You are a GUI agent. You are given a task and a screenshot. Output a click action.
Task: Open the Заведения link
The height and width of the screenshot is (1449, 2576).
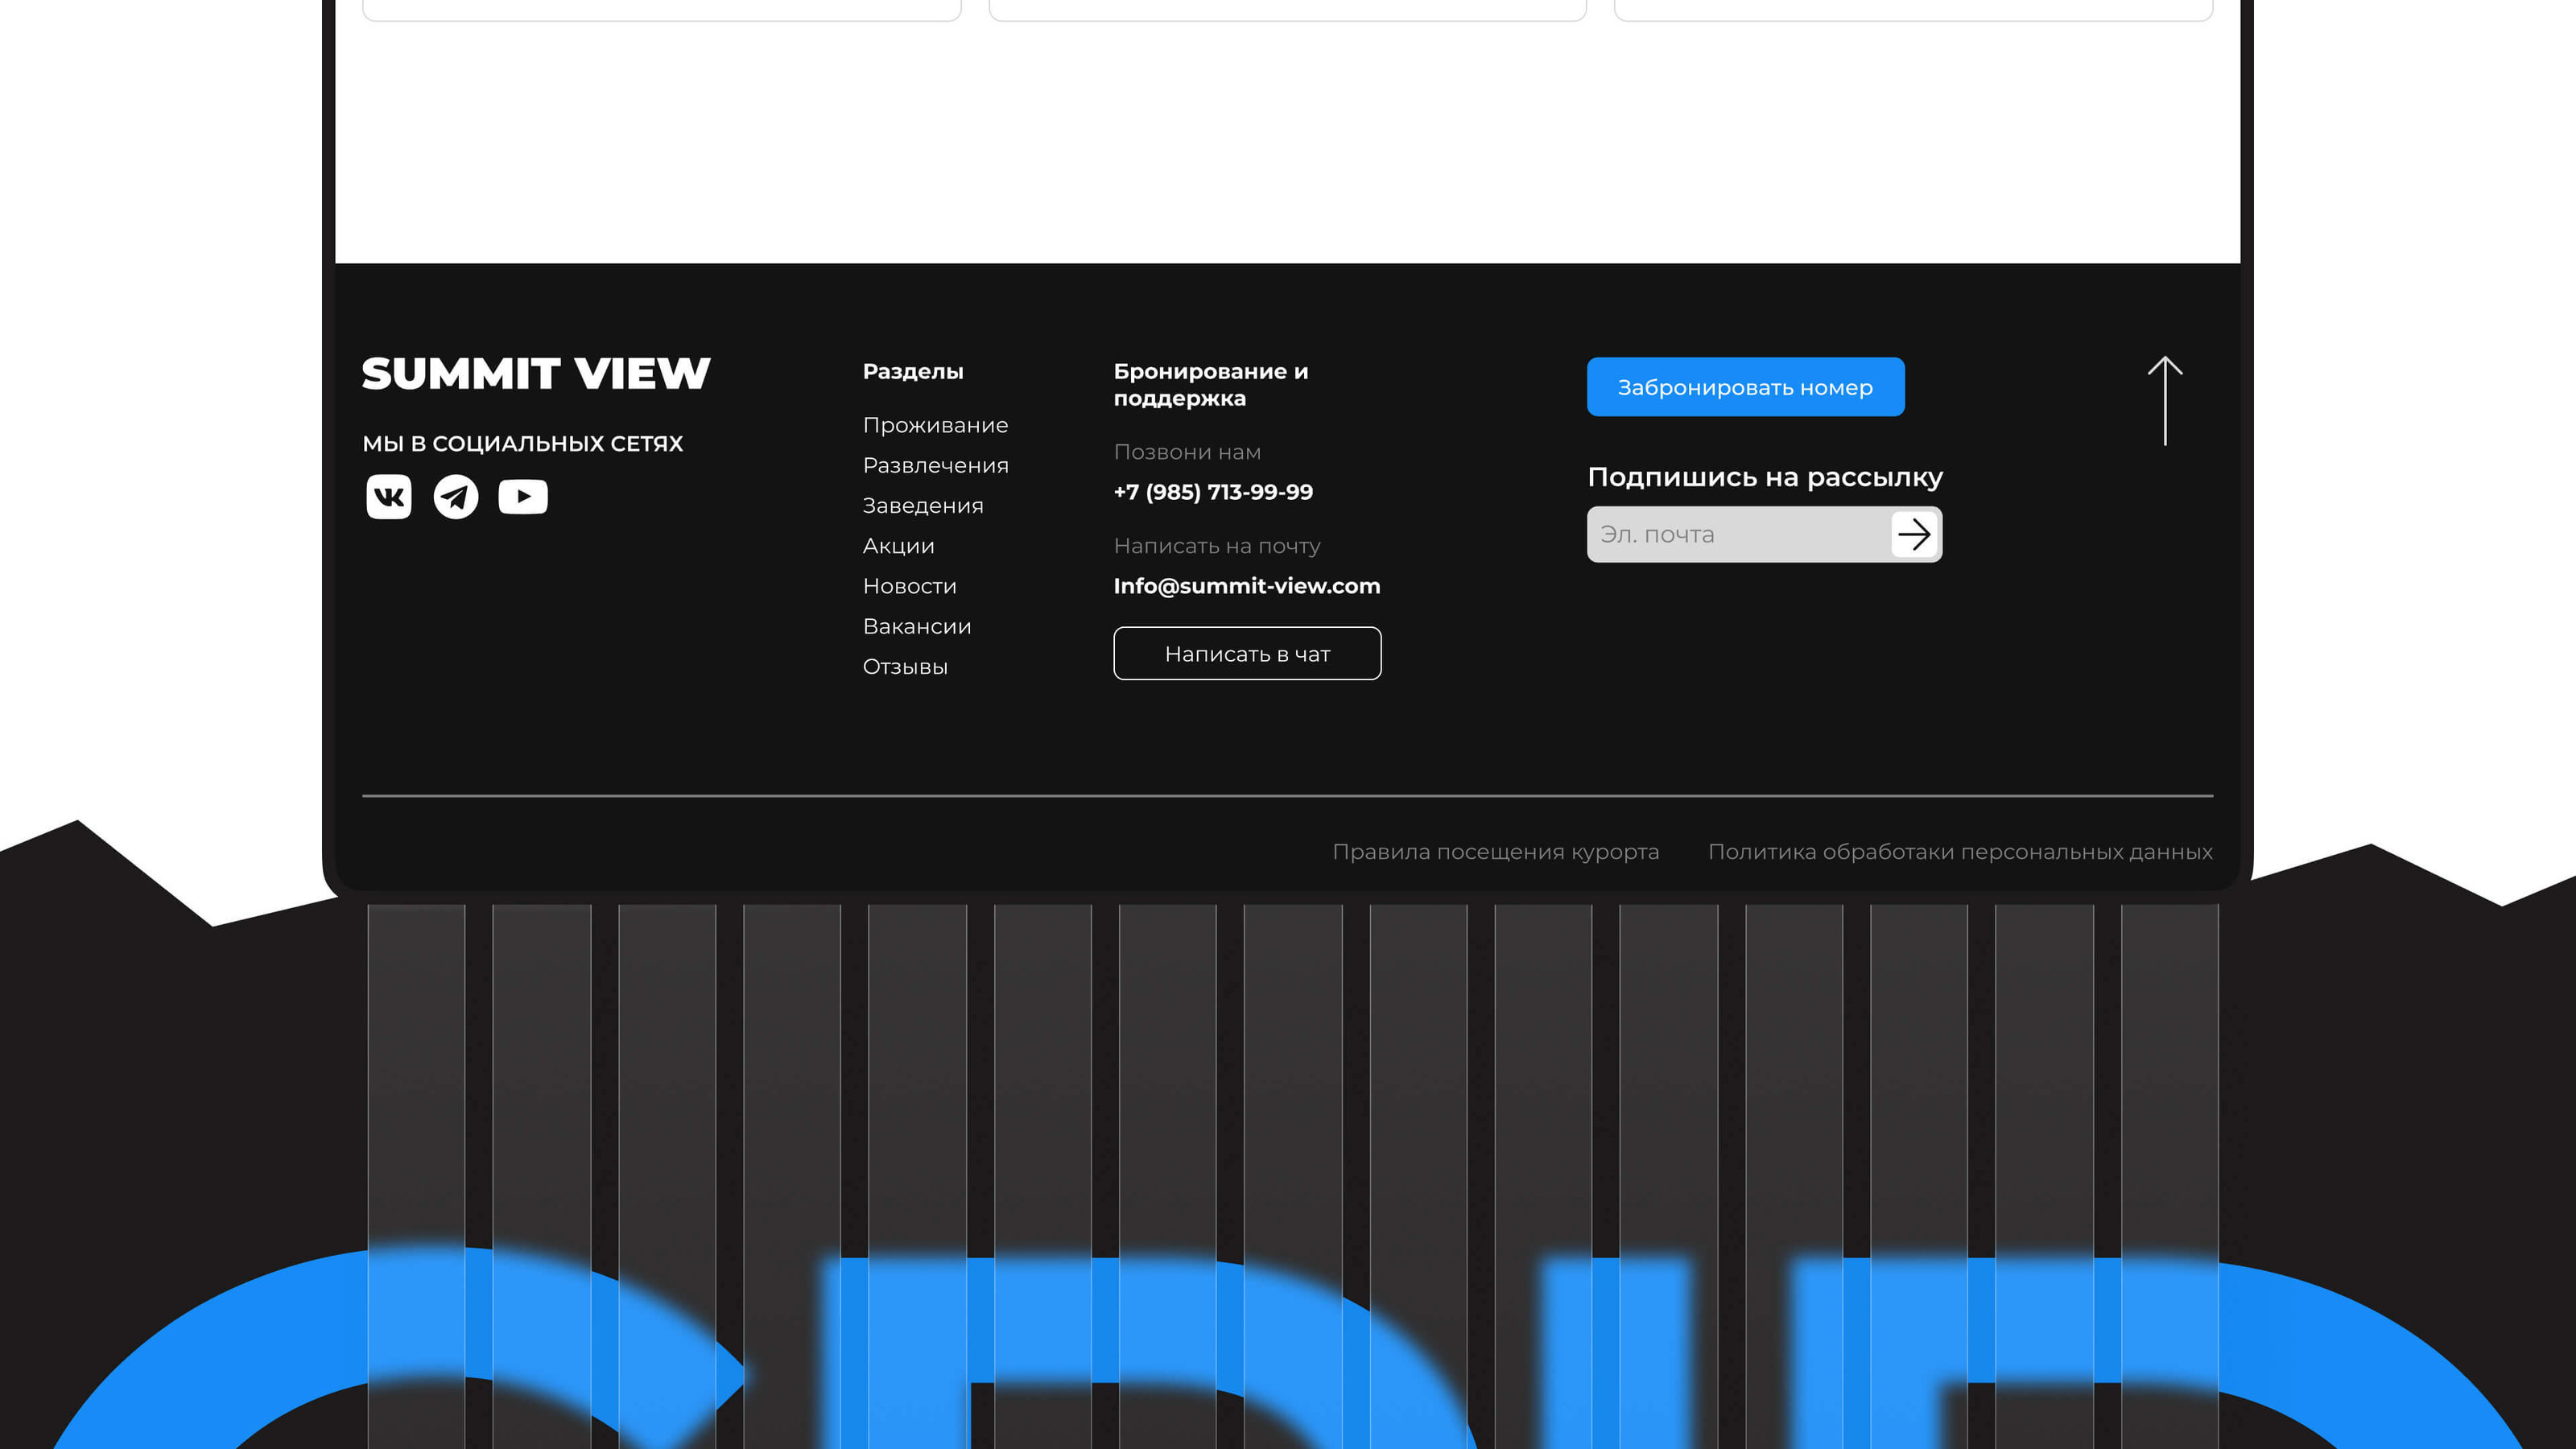pyautogui.click(x=922, y=506)
